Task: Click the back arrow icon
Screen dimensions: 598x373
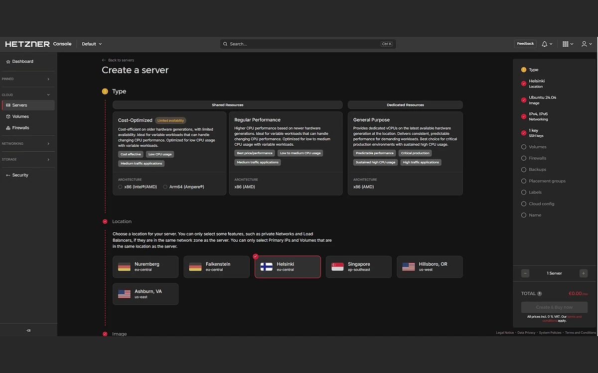Action: [x=104, y=60]
